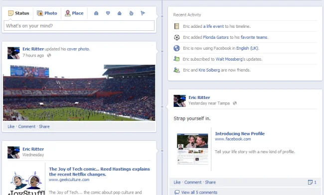Image resolution: width=324 pixels, height=195 pixels.
Task: Click the Family and Relationships heart icon
Action: pyautogui.click(x=108, y=13)
